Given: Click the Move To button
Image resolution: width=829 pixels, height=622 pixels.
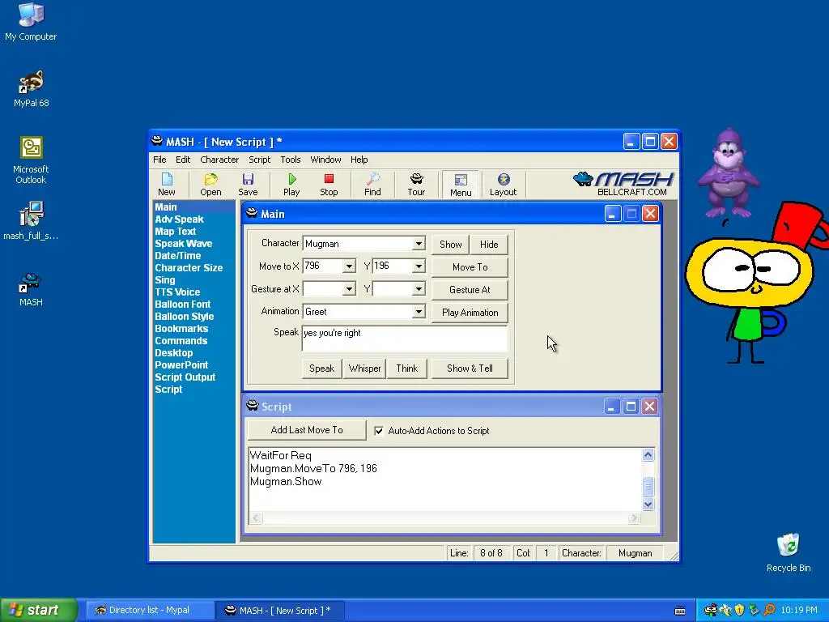Looking at the screenshot, I should pos(470,267).
